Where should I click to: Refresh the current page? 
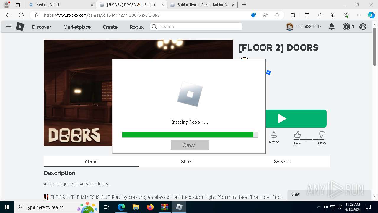tap(21, 15)
